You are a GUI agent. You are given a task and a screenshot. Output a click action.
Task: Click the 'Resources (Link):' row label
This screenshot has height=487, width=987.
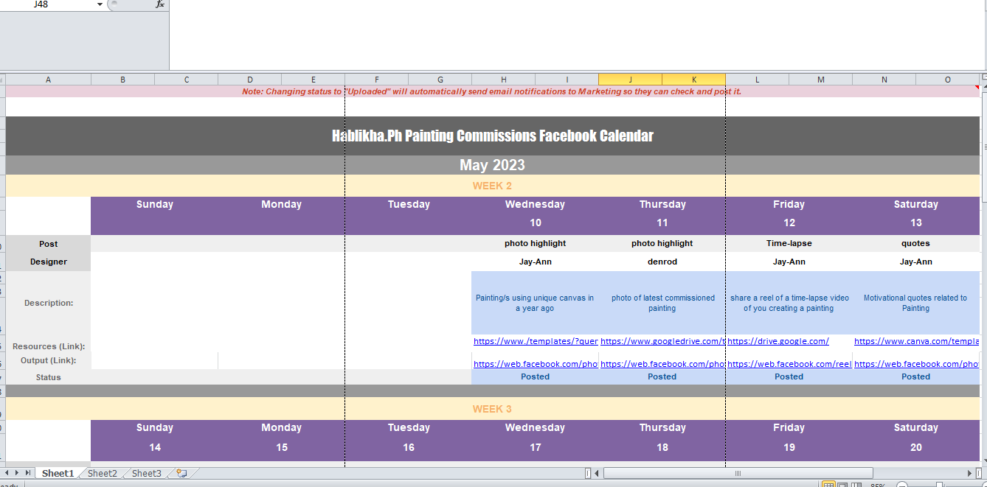49,346
